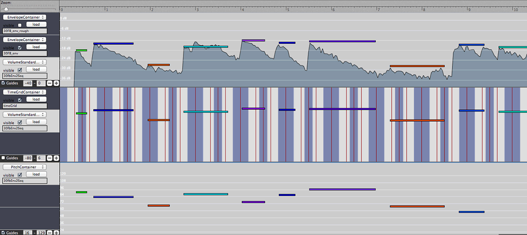Click ruler mark 1 on the timeline
The height and width of the screenshot is (235, 527).
click(107, 9)
